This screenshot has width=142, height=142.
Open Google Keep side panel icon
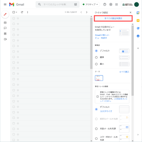pyautogui.click(x=138, y=21)
